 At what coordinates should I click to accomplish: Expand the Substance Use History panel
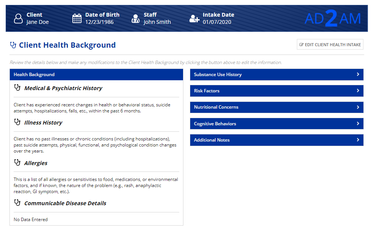click(x=277, y=75)
